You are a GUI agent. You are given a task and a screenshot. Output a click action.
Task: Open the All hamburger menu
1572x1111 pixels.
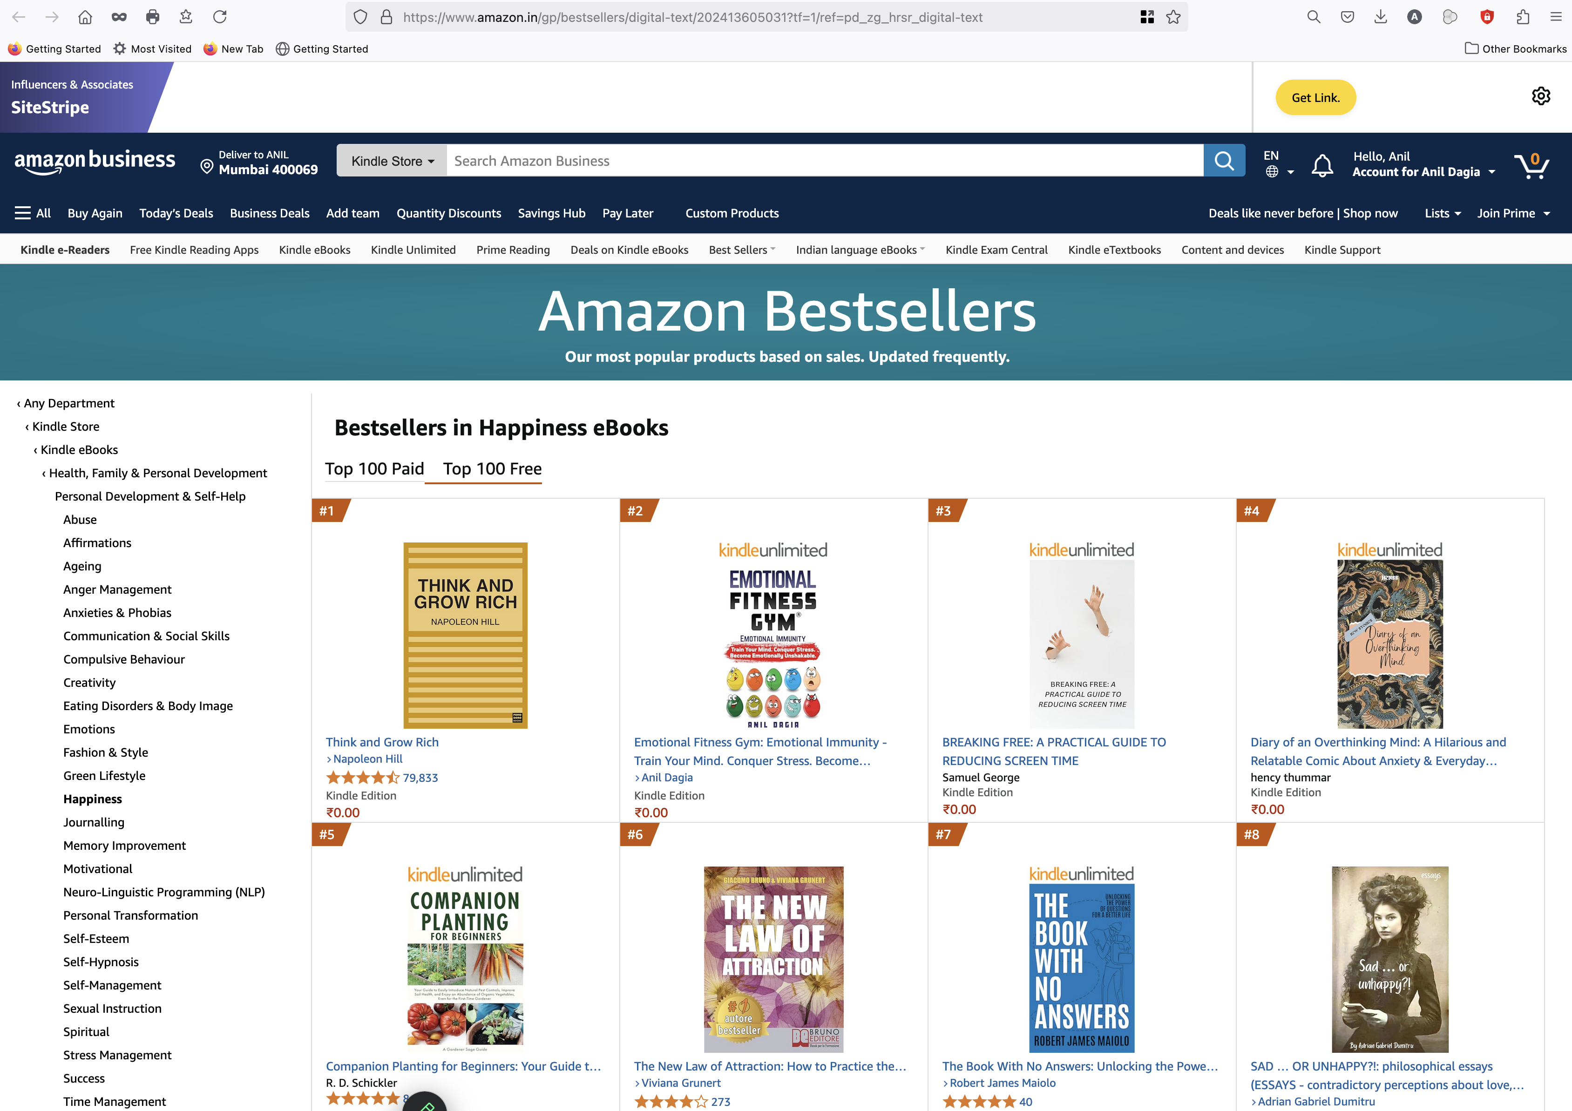click(33, 213)
